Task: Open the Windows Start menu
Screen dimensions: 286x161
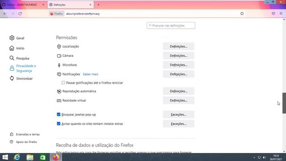Action: [x=5, y=157]
